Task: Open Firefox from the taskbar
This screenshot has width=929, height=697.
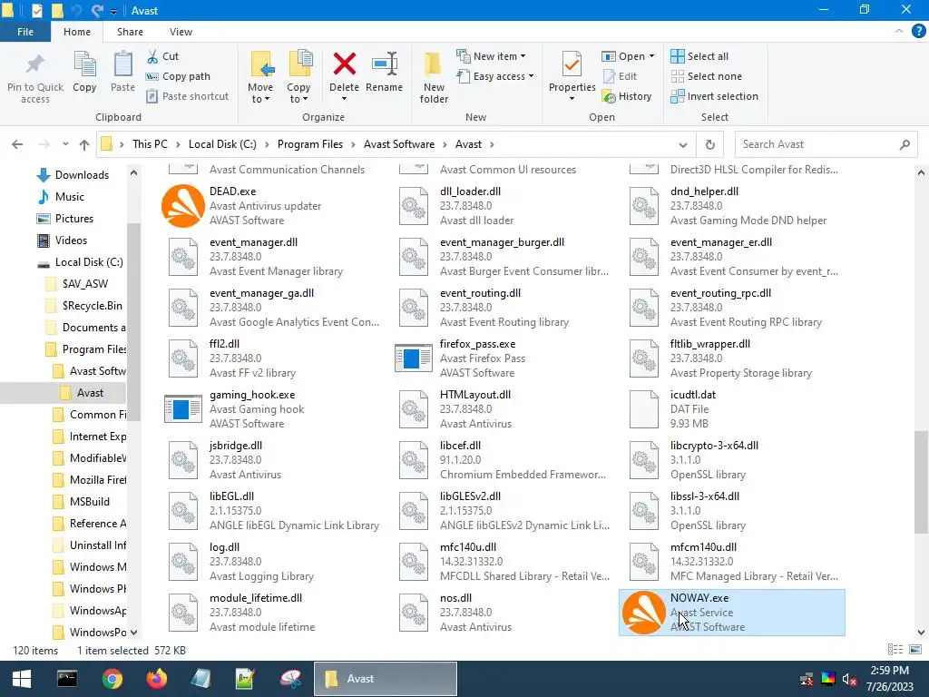Action: click(156, 679)
